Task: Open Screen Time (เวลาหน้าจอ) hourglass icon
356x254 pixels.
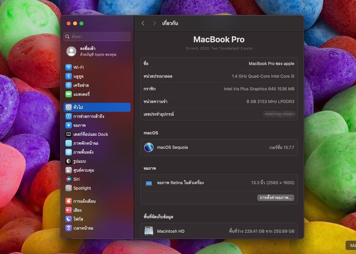Action: (68, 228)
